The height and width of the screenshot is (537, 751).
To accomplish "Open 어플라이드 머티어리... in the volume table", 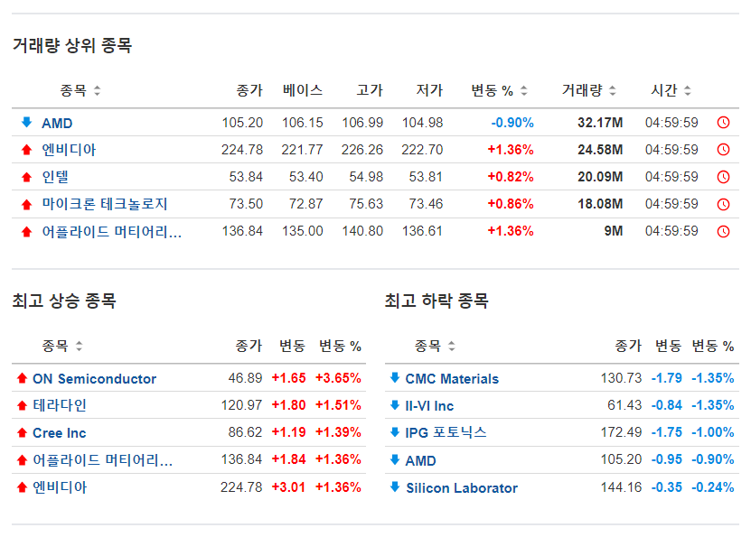I will [x=111, y=231].
